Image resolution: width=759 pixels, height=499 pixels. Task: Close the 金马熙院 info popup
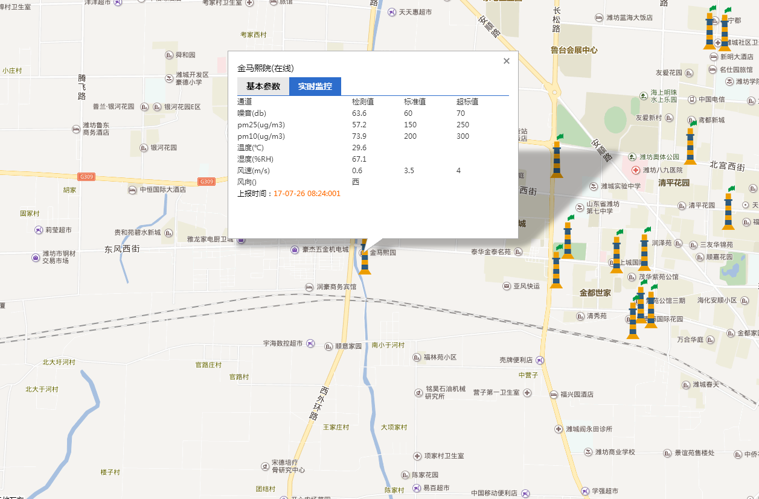(507, 61)
